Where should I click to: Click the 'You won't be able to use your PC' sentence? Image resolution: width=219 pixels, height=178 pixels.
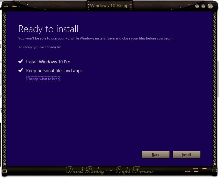tap(96, 38)
